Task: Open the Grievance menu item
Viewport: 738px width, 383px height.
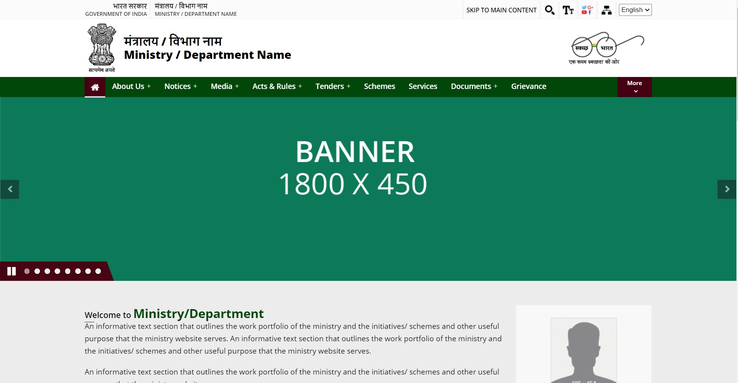Action: pyautogui.click(x=528, y=86)
